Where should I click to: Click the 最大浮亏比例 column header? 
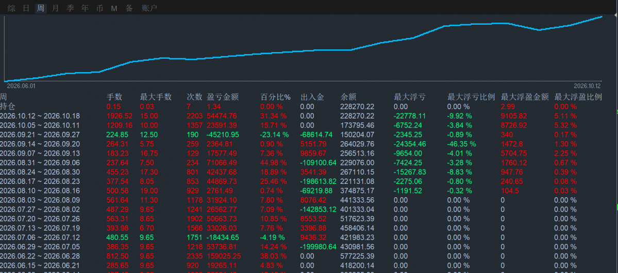471,97
